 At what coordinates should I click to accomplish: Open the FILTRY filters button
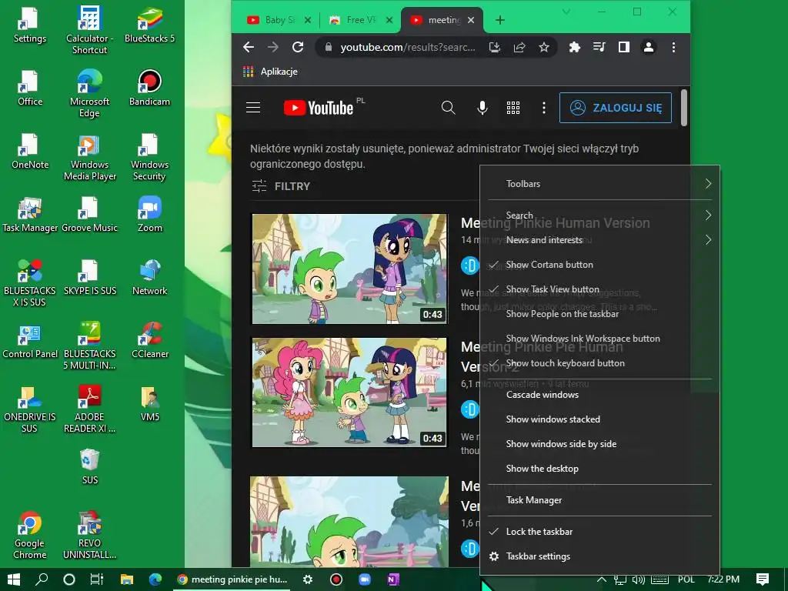281,186
